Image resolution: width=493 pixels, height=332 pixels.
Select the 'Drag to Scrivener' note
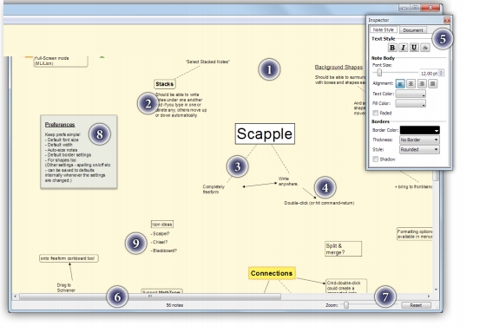pyautogui.click(x=66, y=288)
